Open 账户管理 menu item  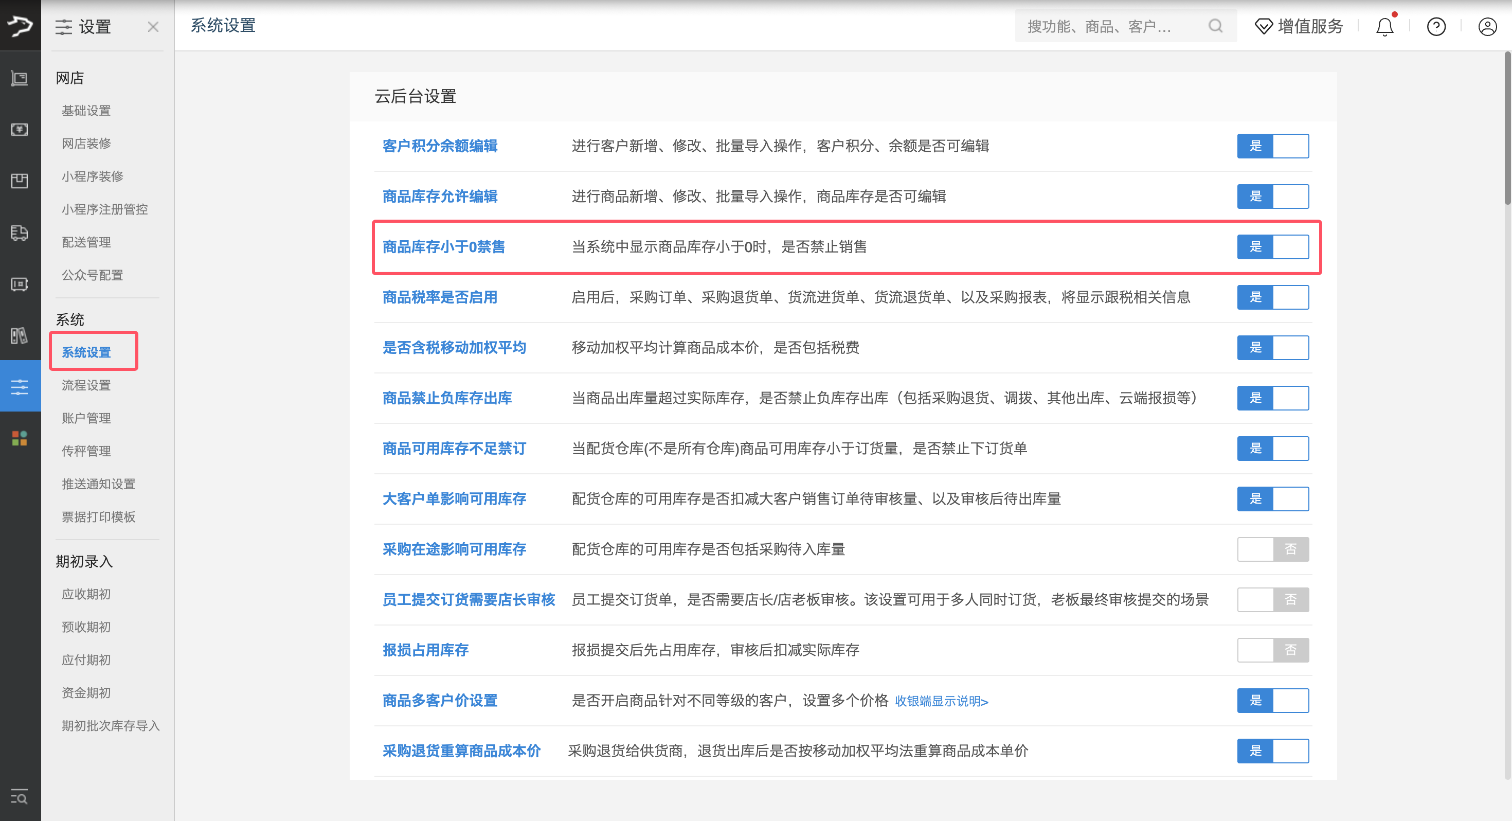point(86,418)
